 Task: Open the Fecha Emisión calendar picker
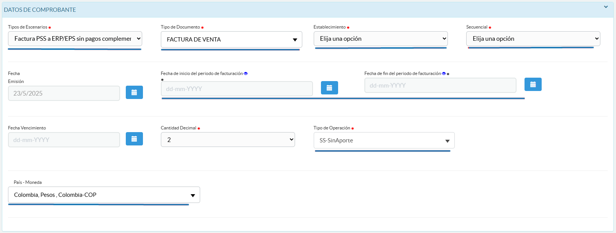point(134,93)
